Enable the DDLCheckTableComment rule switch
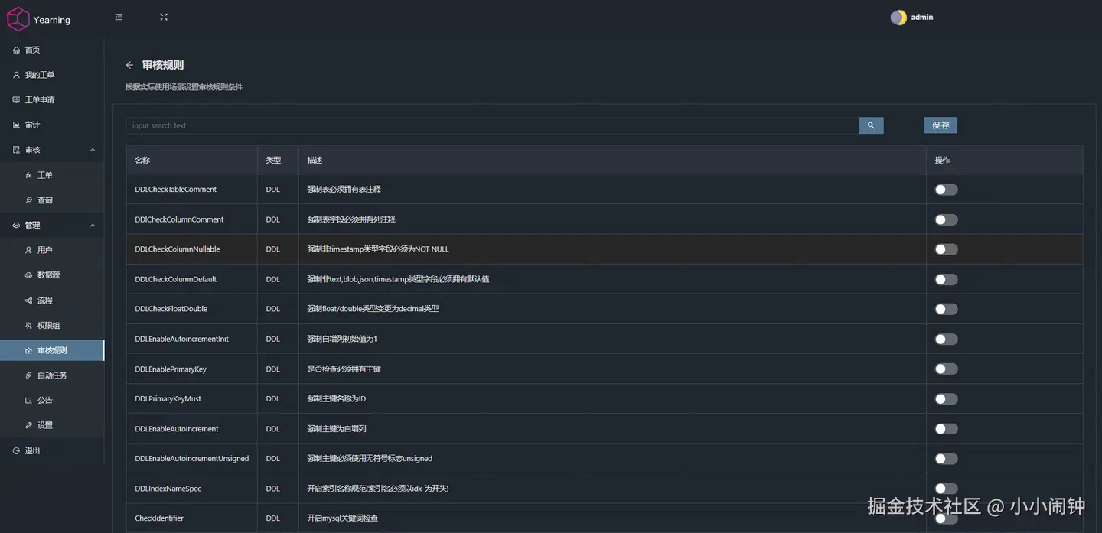 coord(946,190)
